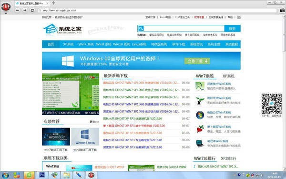The image size is (286, 179).
Task: Click the magnifier icon in search box
Action: click(x=141, y=29)
